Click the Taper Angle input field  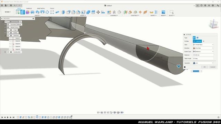click(x=203, y=58)
